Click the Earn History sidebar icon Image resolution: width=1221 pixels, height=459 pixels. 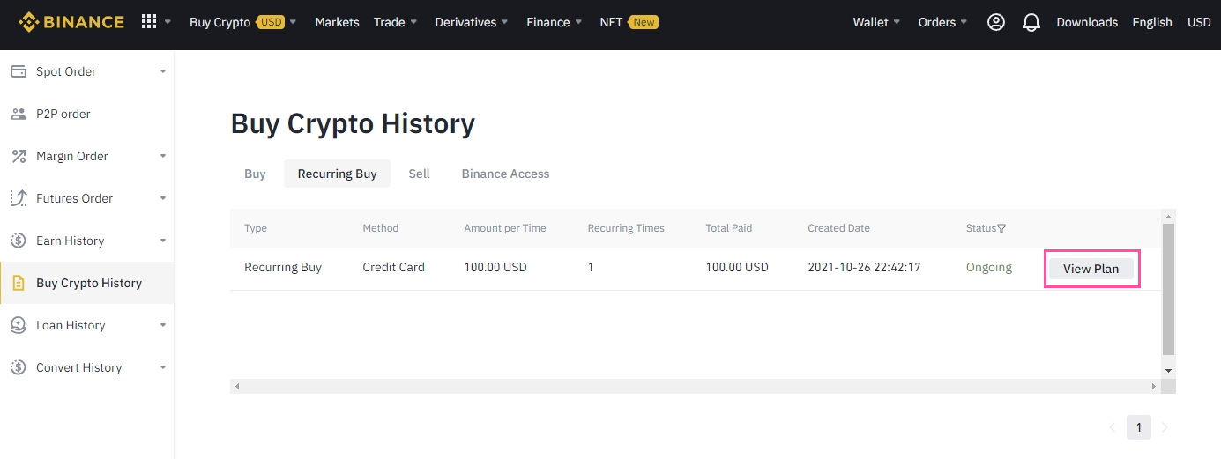point(19,241)
